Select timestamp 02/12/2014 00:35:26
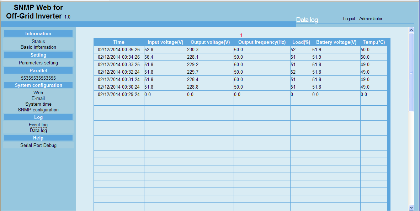 click(x=119, y=49)
